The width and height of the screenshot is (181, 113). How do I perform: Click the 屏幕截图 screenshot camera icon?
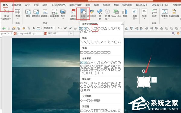(54, 12)
